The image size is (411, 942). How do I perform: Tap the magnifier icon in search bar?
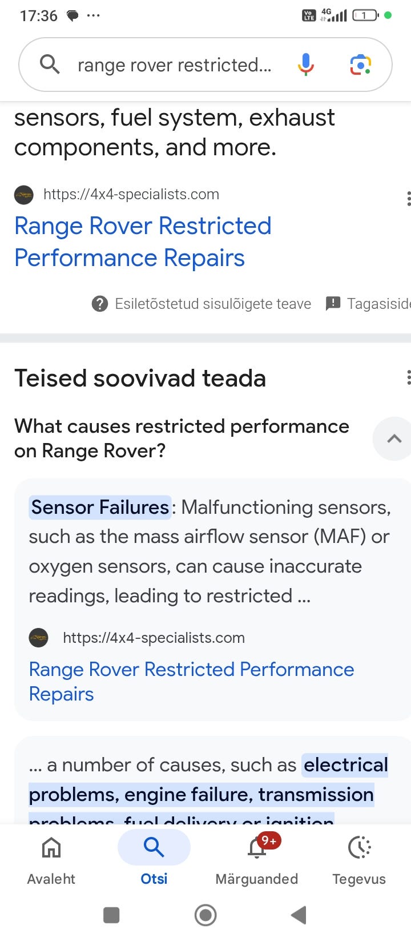tap(50, 65)
